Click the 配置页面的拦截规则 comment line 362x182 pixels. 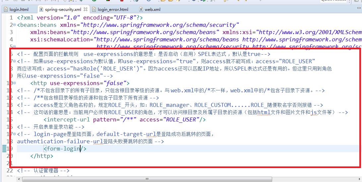[144, 54]
